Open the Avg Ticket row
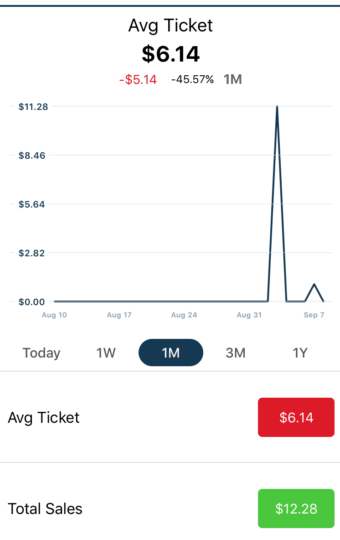 click(44, 417)
